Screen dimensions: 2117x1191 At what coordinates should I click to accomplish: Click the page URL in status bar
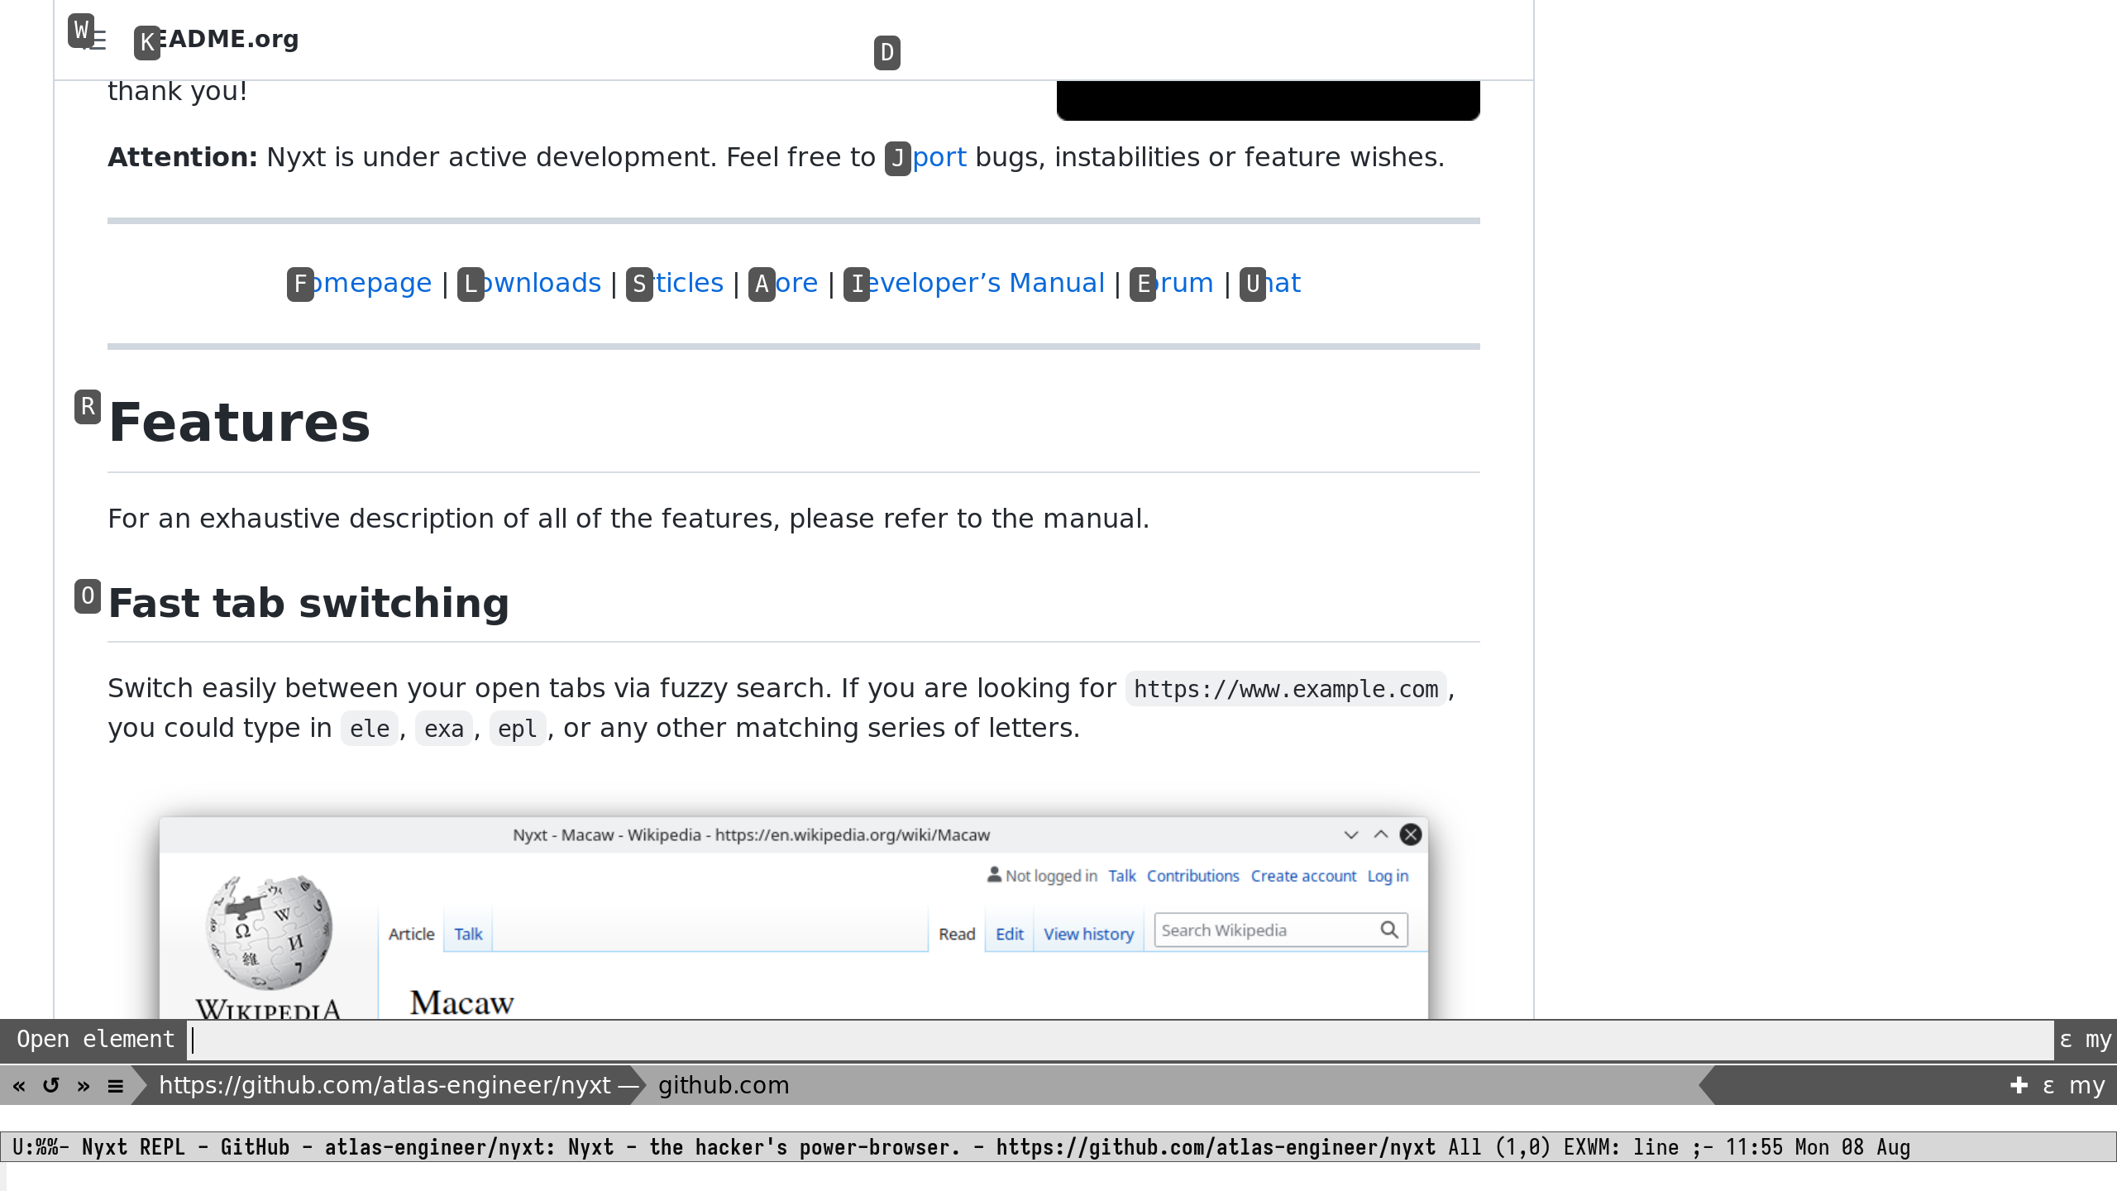pyautogui.click(x=385, y=1086)
